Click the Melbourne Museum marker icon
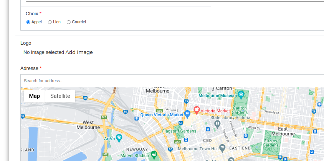Screen dimensions: 324x161 241,95
